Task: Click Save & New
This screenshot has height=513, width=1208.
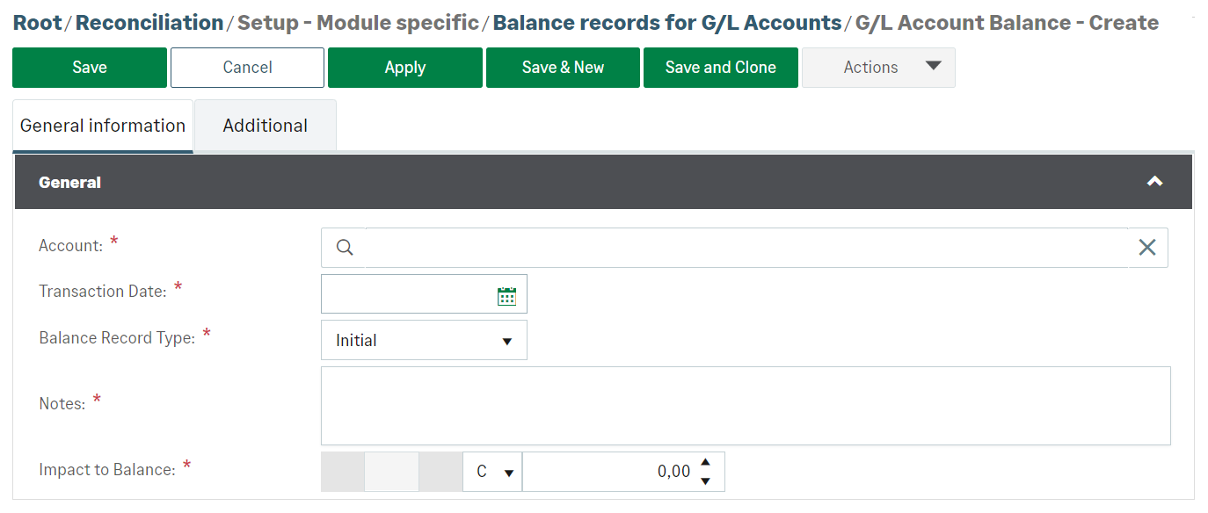Action: point(563,68)
